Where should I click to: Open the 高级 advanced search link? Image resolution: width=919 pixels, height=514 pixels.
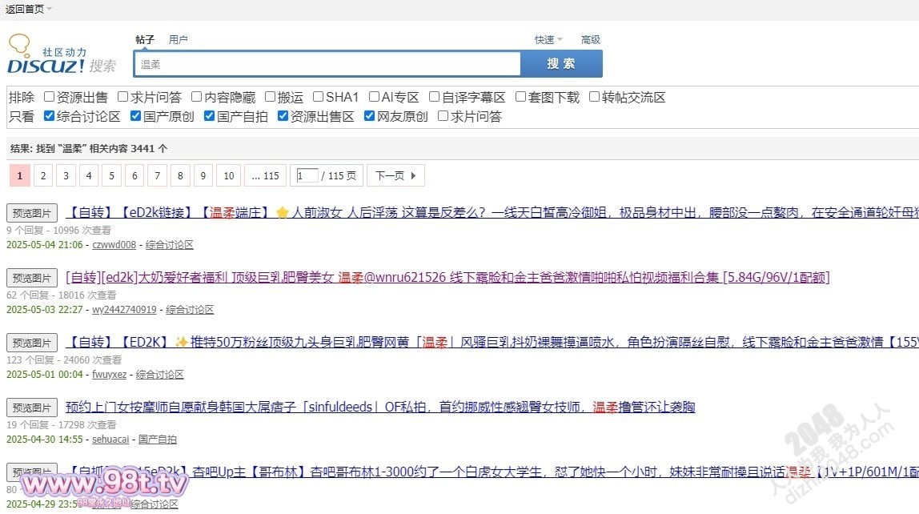[x=591, y=39]
